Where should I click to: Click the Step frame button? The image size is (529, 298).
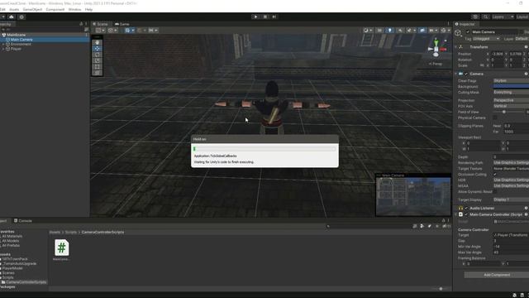point(274,17)
